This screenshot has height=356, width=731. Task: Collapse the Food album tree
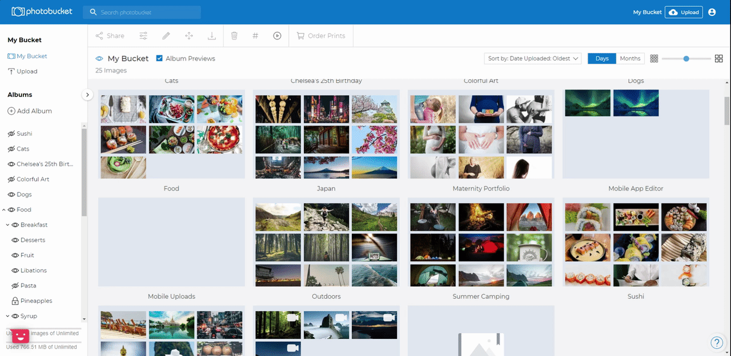[4, 210]
